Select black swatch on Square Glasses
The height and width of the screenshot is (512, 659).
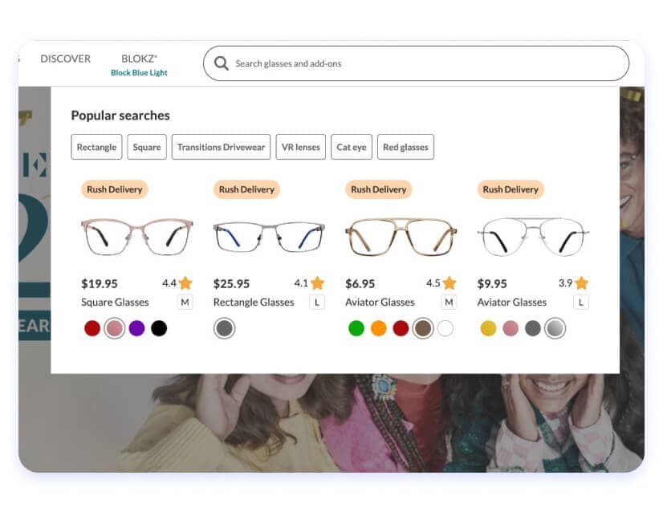pyautogui.click(x=159, y=328)
